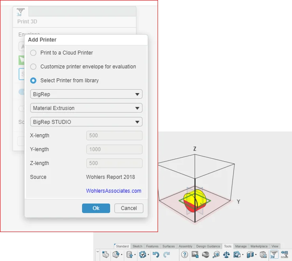292x261 pixels.
Task: Open the WohlersAssociates.com link
Action: click(x=113, y=191)
